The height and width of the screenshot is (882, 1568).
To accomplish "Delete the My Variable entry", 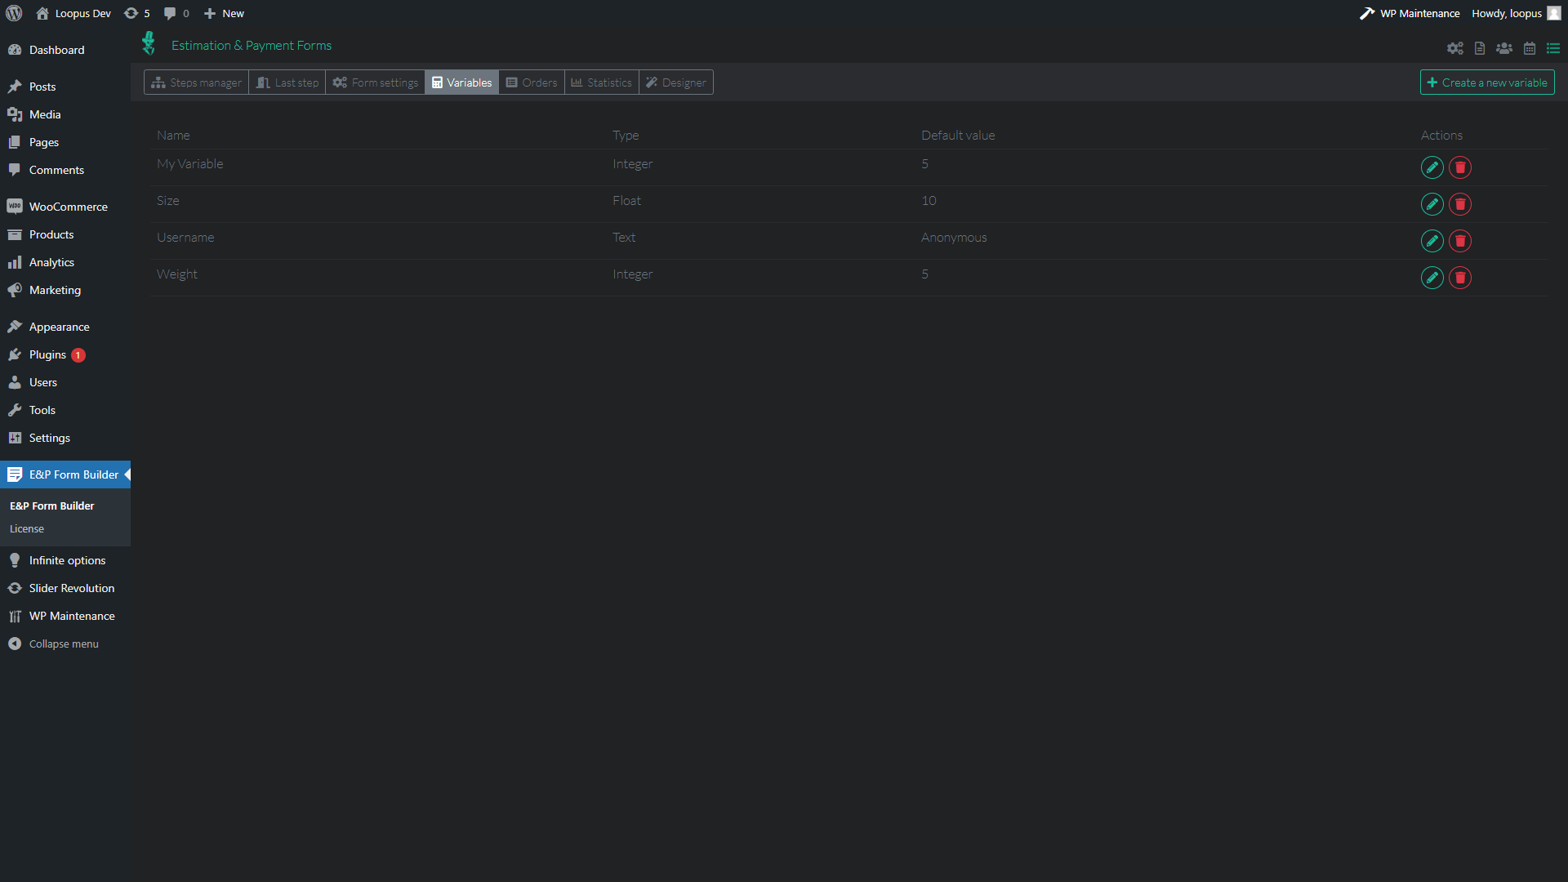I will (x=1459, y=167).
